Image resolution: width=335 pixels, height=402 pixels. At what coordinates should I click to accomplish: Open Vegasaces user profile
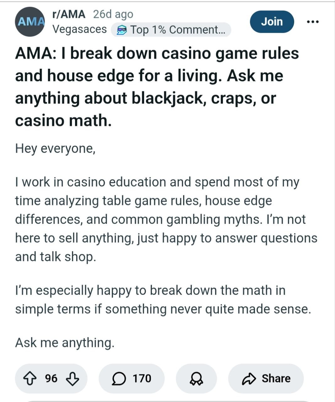(x=80, y=30)
